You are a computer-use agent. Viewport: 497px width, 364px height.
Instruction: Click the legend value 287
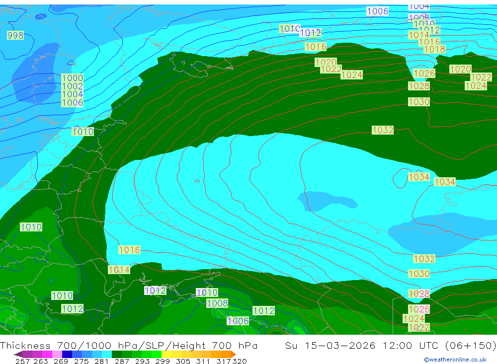[122, 361]
